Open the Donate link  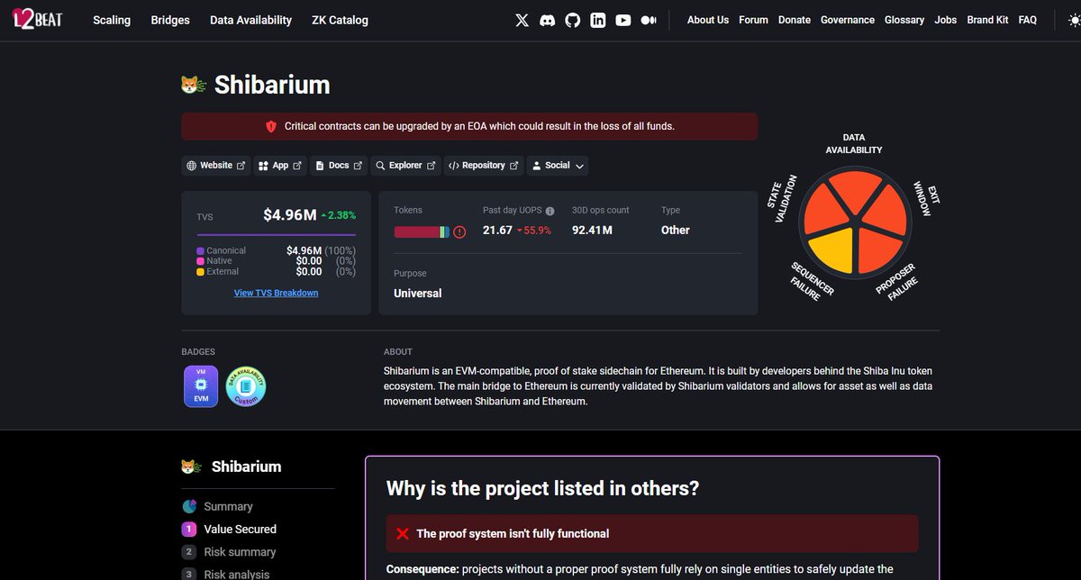click(795, 20)
